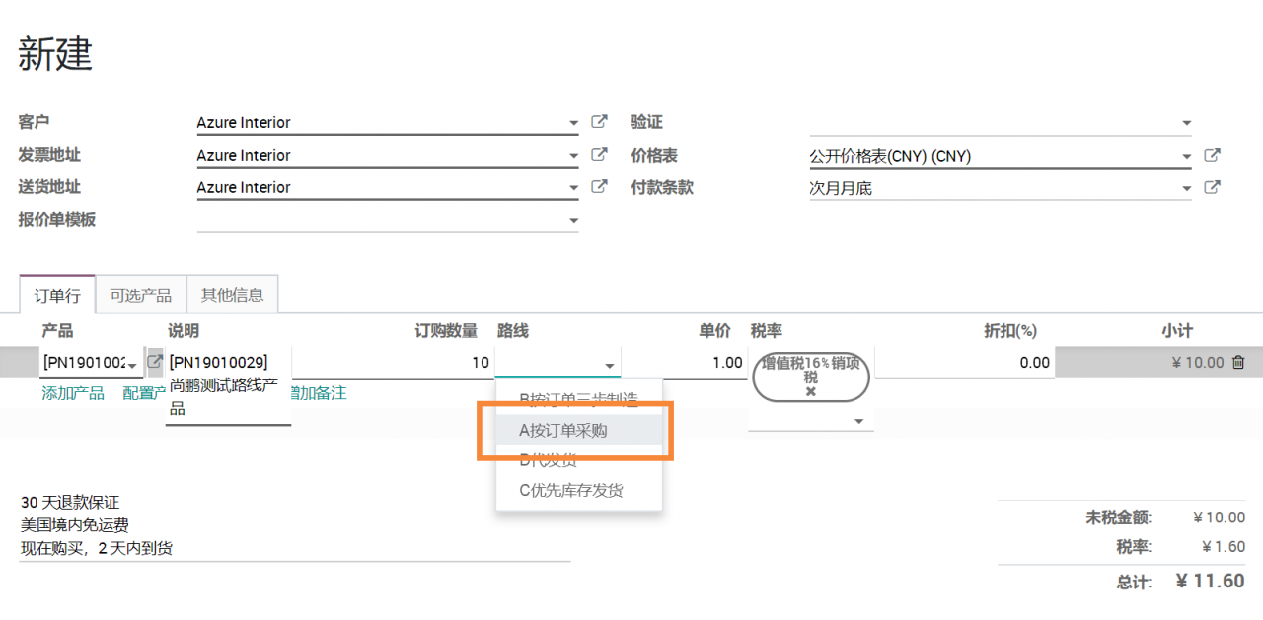The image size is (1263, 620).
Task: Click the tax amount ¥ 1.60
Action: click(x=1224, y=546)
